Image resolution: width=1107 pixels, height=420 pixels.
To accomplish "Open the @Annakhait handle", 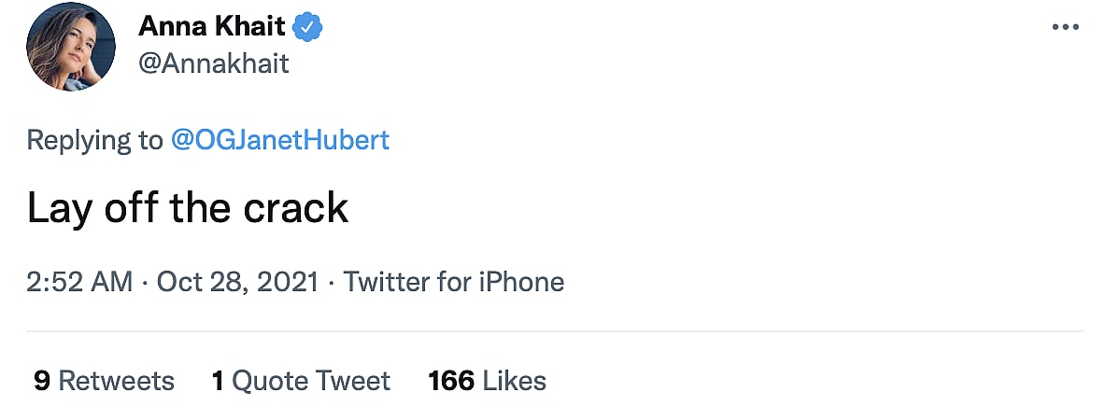I will coord(214,63).
